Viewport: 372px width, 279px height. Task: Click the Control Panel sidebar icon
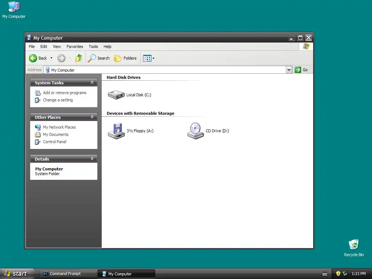[x=38, y=142]
